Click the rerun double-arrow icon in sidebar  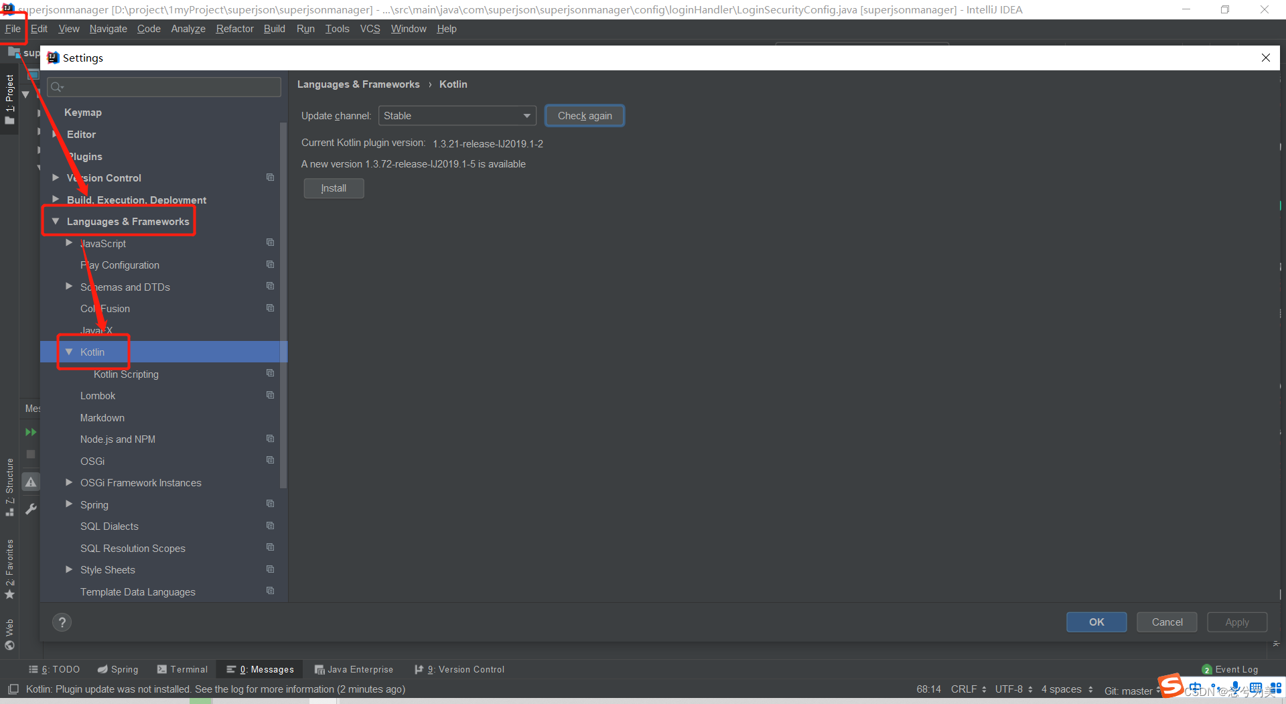(x=30, y=432)
